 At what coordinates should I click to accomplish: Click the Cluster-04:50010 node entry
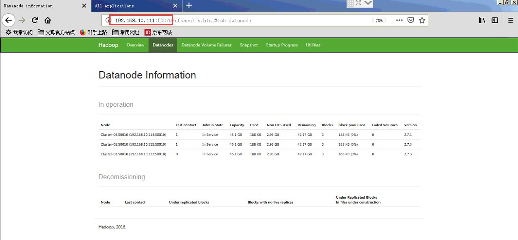[133, 134]
